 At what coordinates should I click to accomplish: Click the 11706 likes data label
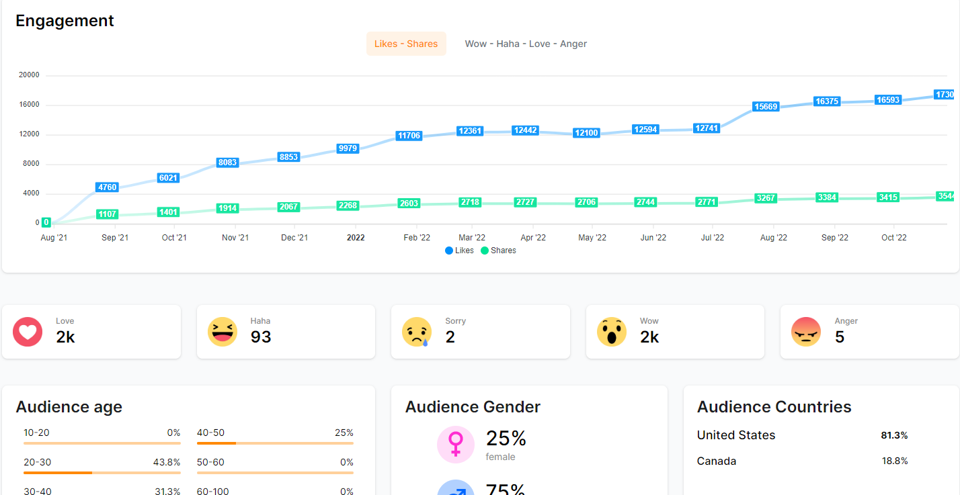pos(409,136)
